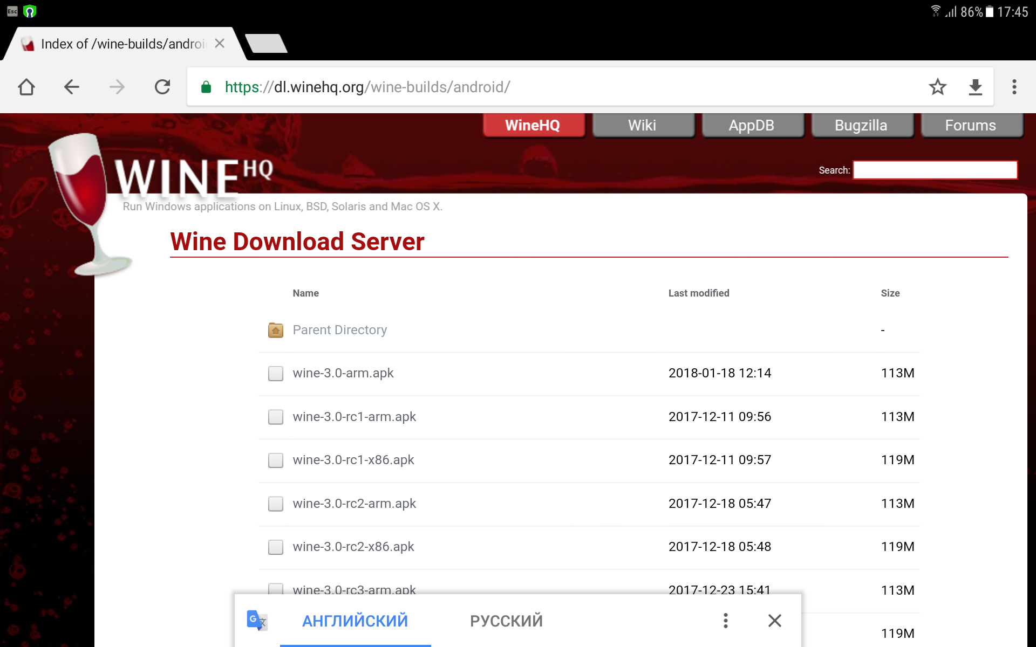1036x647 pixels.
Task: Click file icon beside wine-3.0-arm.apk
Action: (276, 374)
